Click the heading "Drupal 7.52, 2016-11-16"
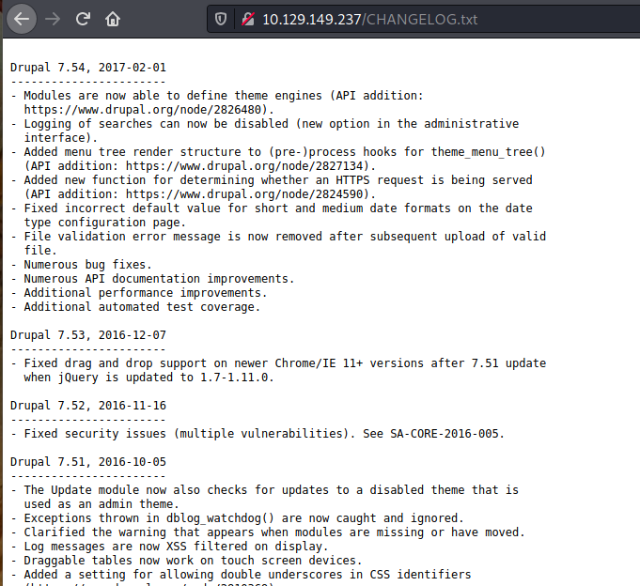Screen dimensions: 640x586 (x=88, y=406)
